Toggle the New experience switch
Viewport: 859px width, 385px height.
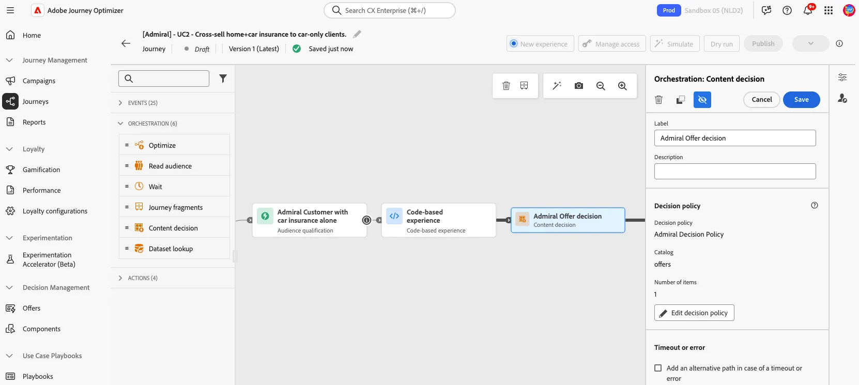coord(540,43)
